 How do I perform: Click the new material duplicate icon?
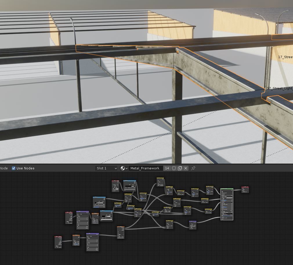[180, 168]
